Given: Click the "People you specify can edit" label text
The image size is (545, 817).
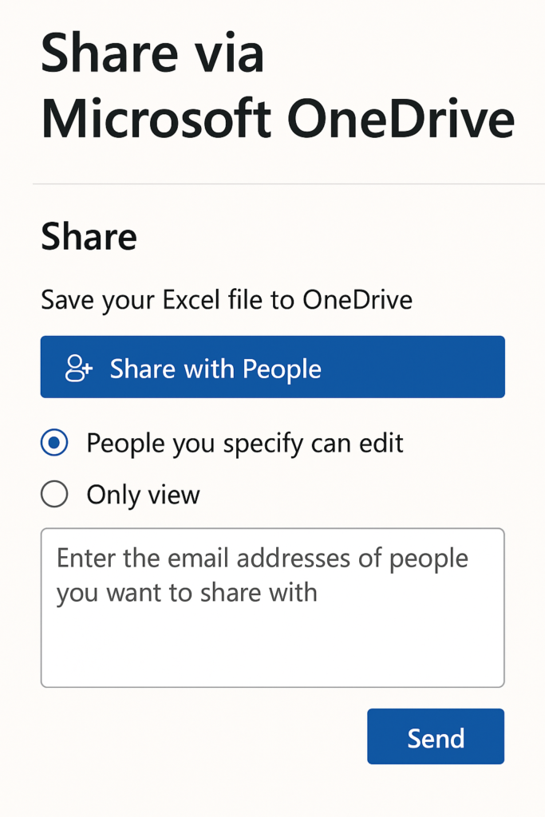Looking at the screenshot, I should pyautogui.click(x=245, y=443).
